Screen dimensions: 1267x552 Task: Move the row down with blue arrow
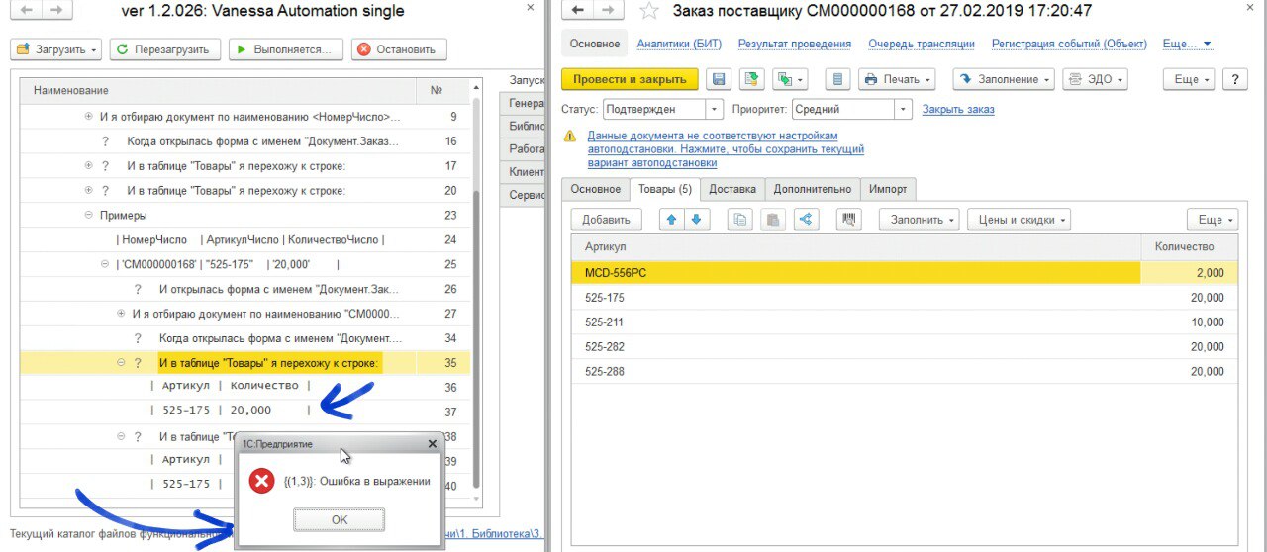[696, 220]
